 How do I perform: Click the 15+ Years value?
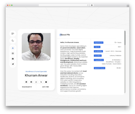pyautogui.click(x=118, y=43)
